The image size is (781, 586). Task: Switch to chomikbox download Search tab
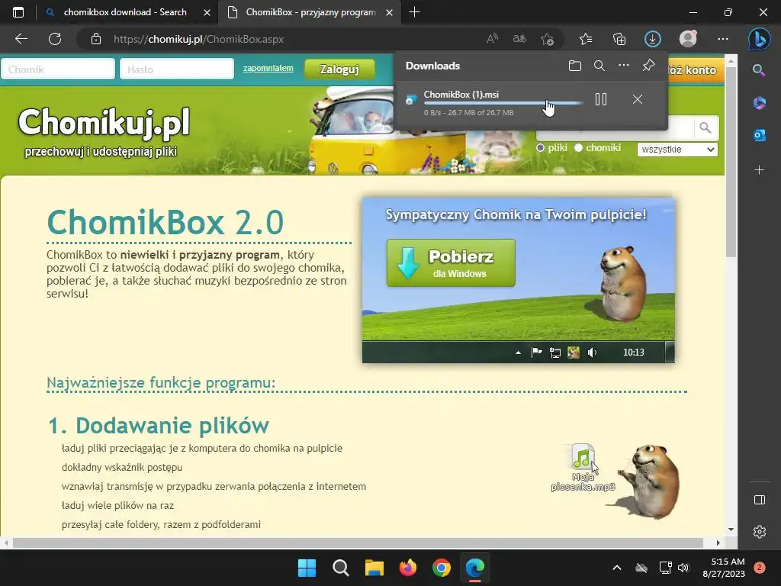(124, 12)
